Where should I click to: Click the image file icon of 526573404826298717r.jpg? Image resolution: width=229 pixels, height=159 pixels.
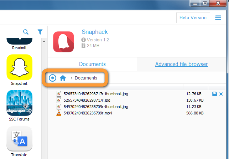pyautogui.click(x=59, y=100)
